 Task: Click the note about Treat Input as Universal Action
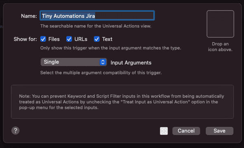click(x=122, y=102)
